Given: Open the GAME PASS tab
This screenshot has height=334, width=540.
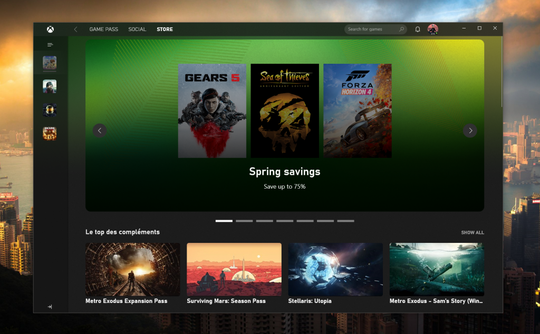Looking at the screenshot, I should (x=104, y=29).
